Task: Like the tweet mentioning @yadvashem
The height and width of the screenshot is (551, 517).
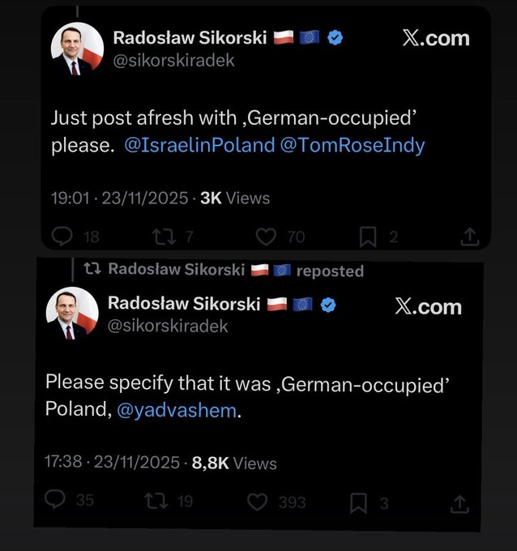Action: [258, 502]
